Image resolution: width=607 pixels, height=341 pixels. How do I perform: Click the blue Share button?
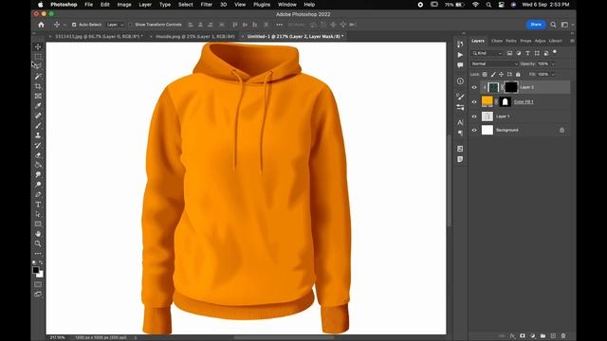[536, 25]
